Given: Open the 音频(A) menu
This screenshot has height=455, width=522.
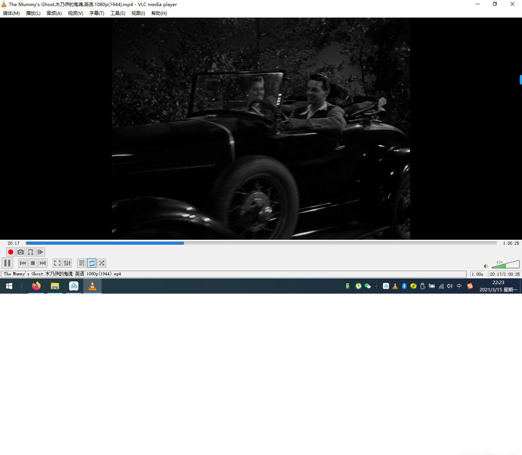Looking at the screenshot, I should pos(54,13).
